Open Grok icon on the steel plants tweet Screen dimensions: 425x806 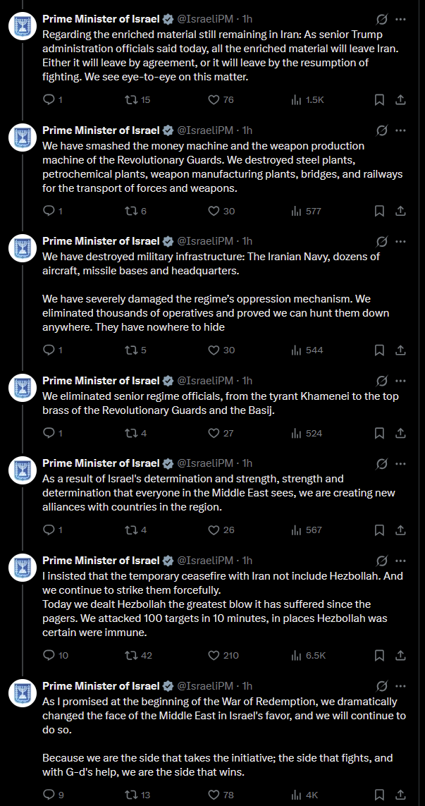(x=382, y=130)
